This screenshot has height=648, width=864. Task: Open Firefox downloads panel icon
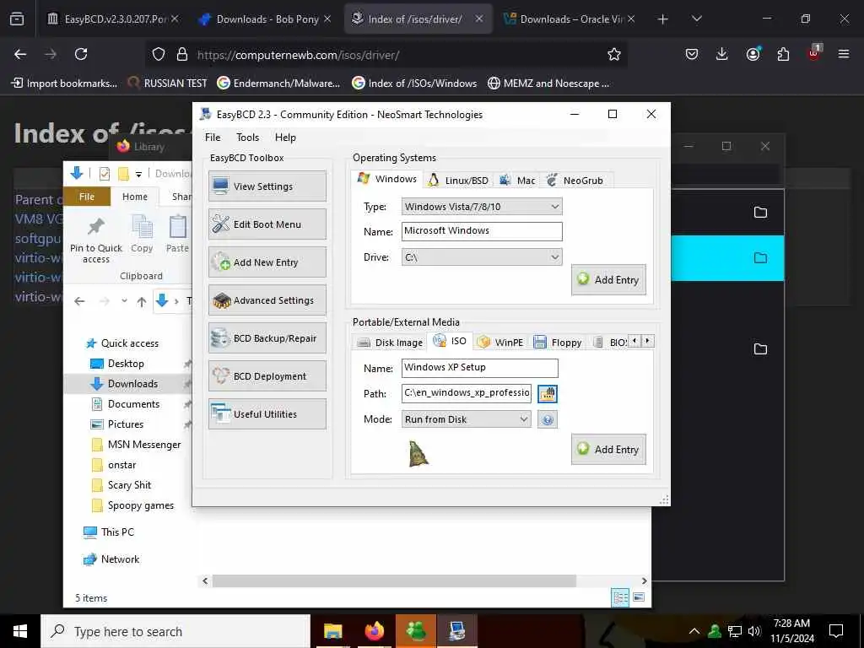pos(722,54)
